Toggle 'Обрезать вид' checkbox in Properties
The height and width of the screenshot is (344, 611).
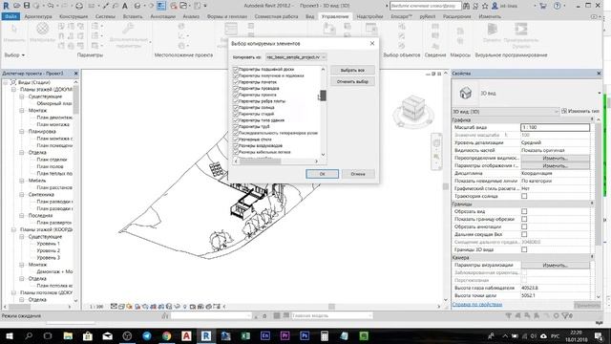(524, 211)
